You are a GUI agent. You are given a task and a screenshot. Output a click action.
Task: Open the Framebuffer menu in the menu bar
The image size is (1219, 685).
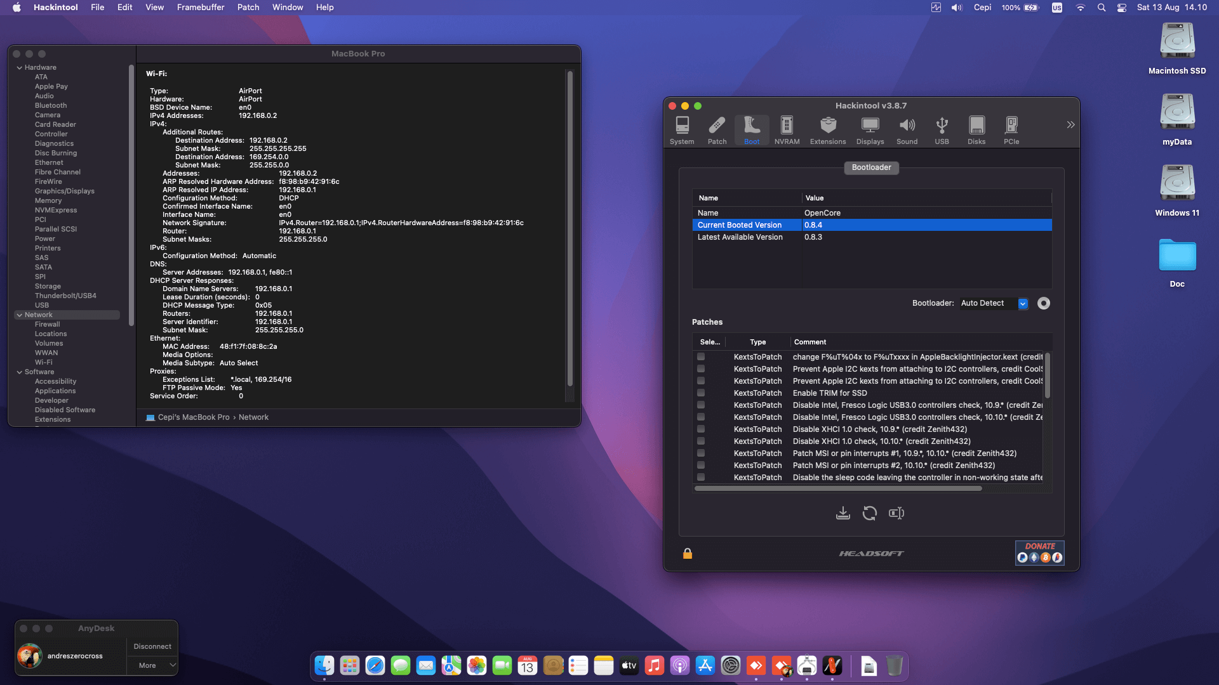pos(200,7)
